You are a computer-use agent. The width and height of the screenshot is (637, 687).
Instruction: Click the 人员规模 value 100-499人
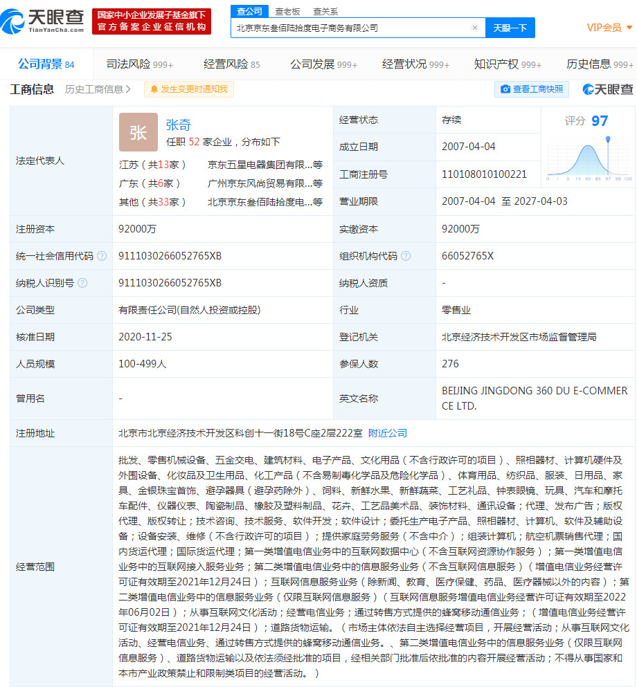coord(143,364)
